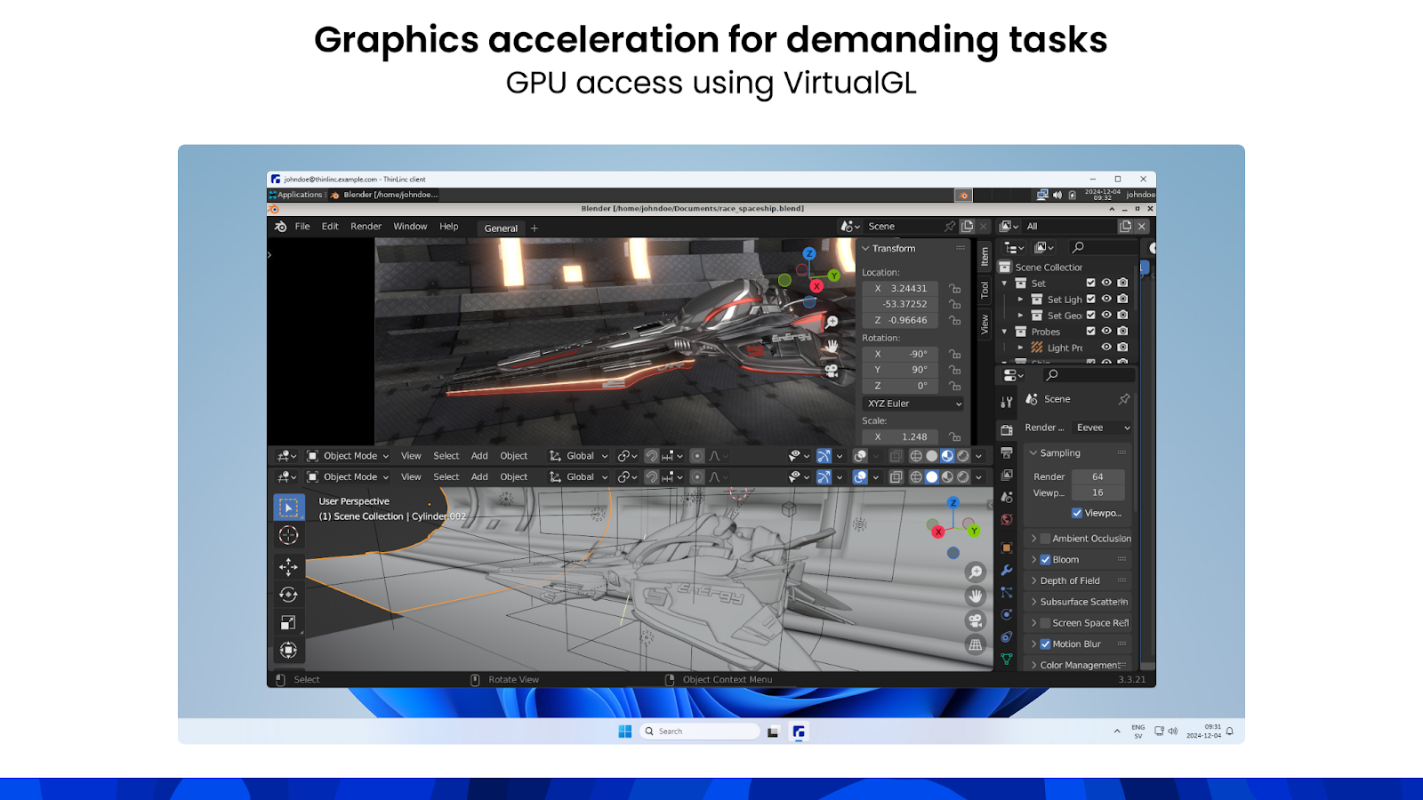Disable the Bloom checkbox
Viewport: 1423px width, 800px height.
1046,560
